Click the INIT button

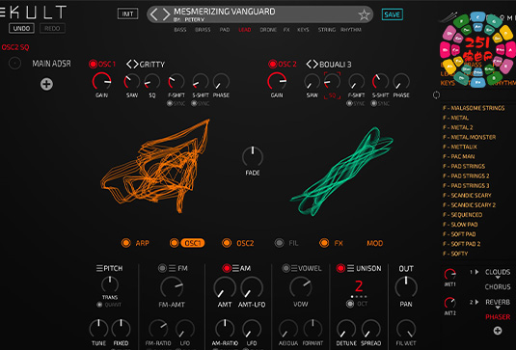[x=127, y=13]
